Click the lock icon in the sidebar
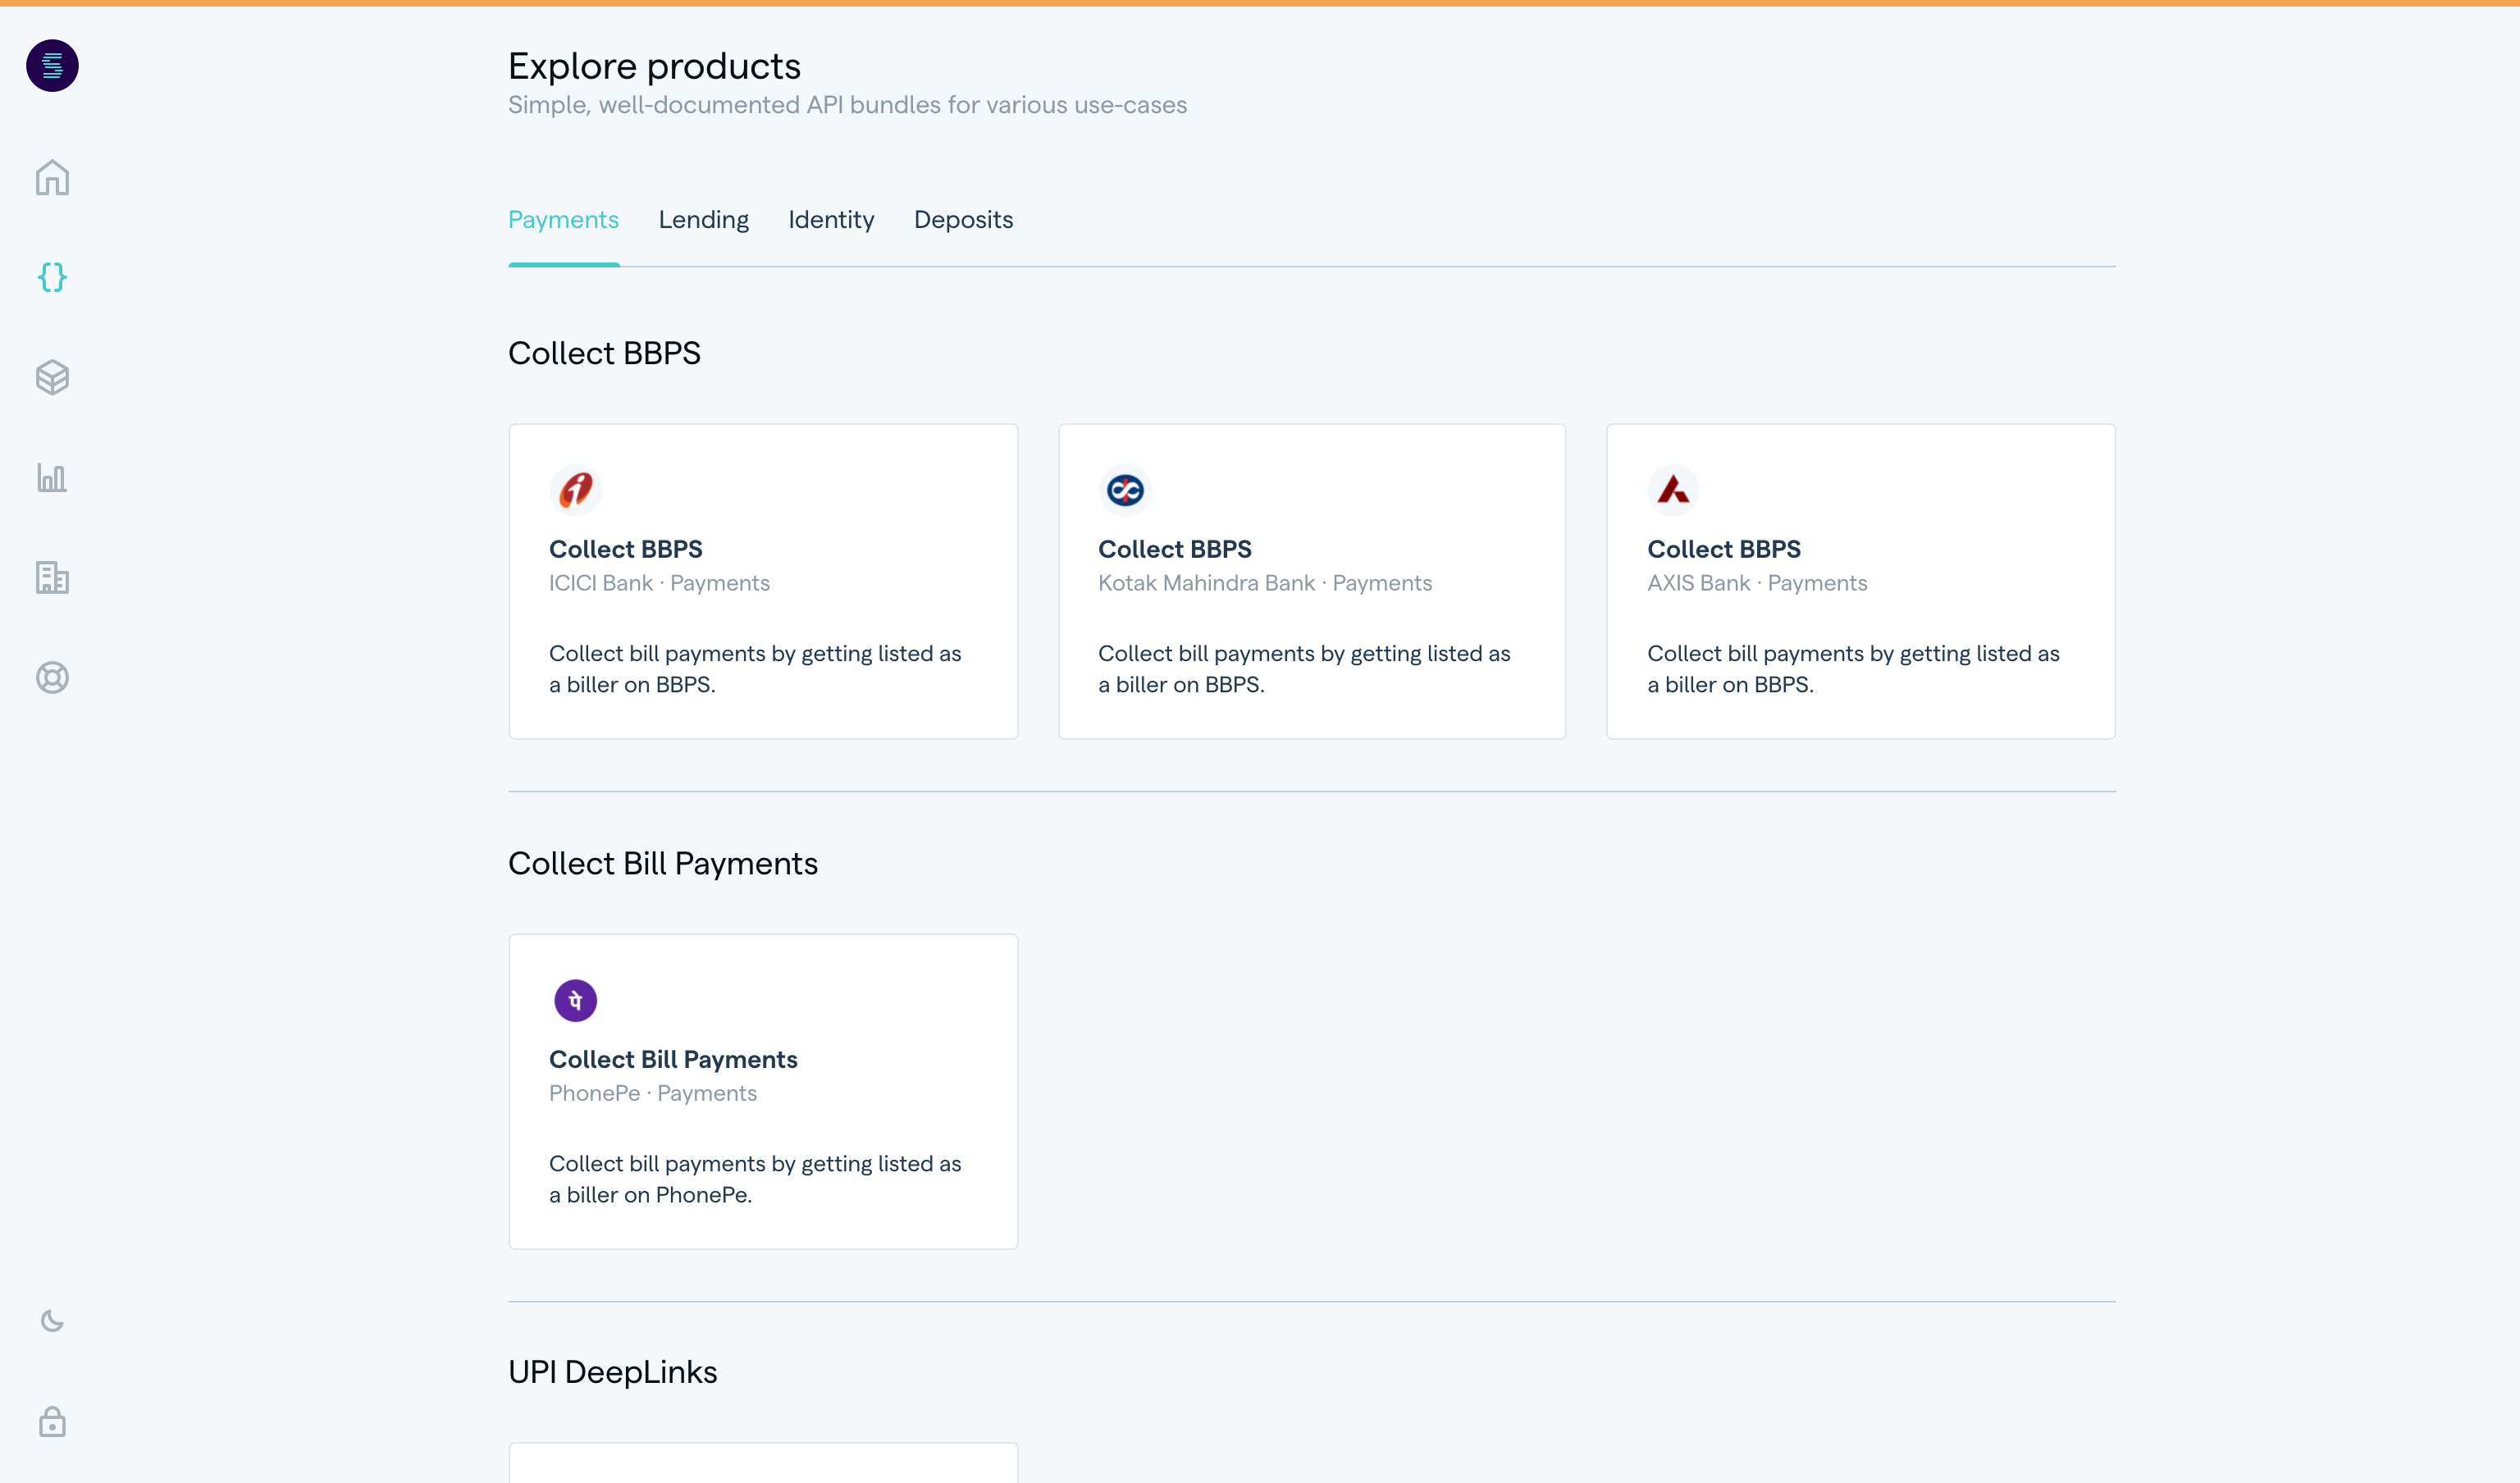The image size is (2520, 1483). coord(52,1421)
